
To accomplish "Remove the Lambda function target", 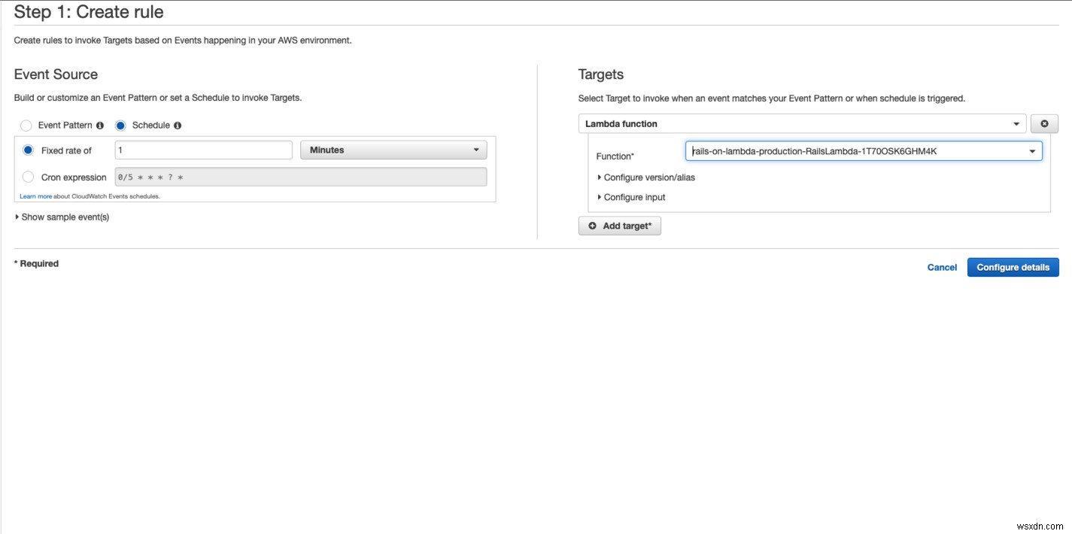I will tap(1044, 123).
